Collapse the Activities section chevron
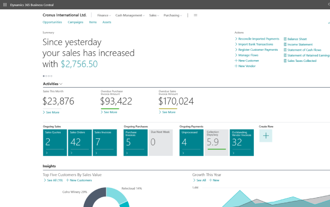 tap(61, 84)
